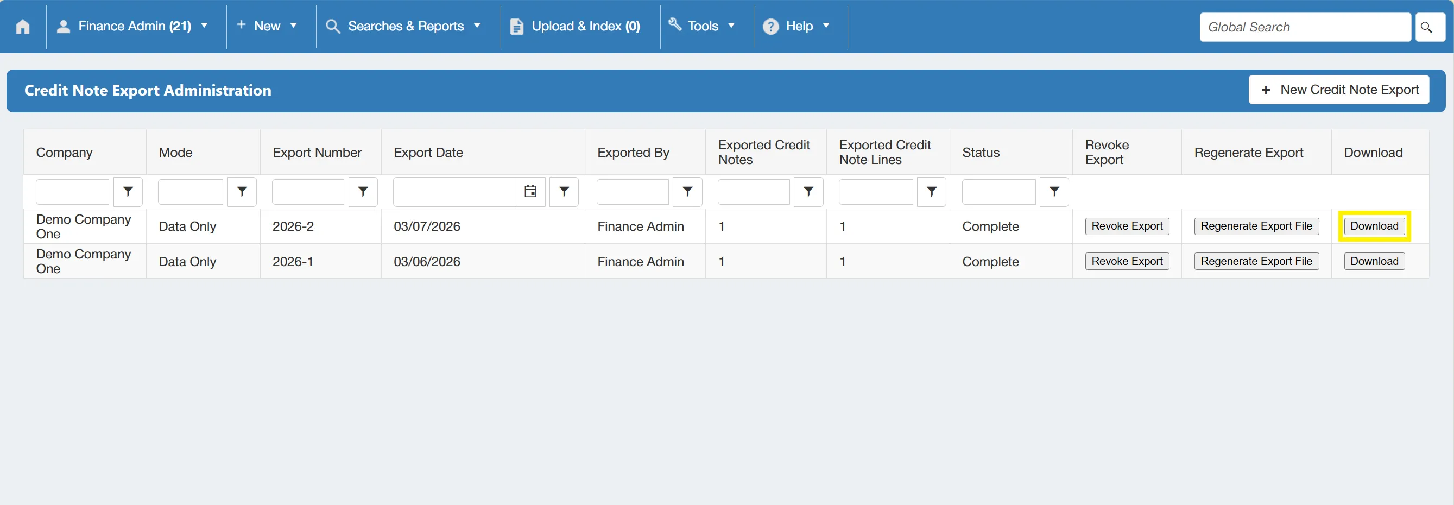Regenerate Export File for 2026-2
The height and width of the screenshot is (505, 1454).
point(1256,226)
